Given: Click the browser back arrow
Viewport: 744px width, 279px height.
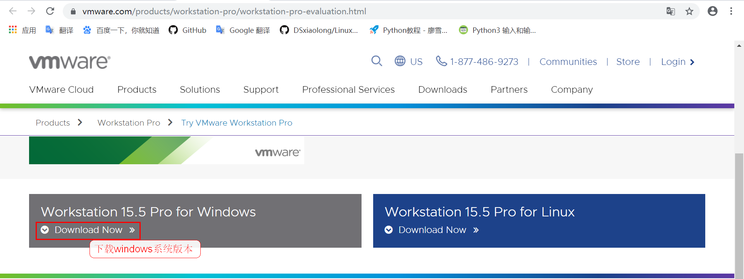Looking at the screenshot, I should 13,11.
